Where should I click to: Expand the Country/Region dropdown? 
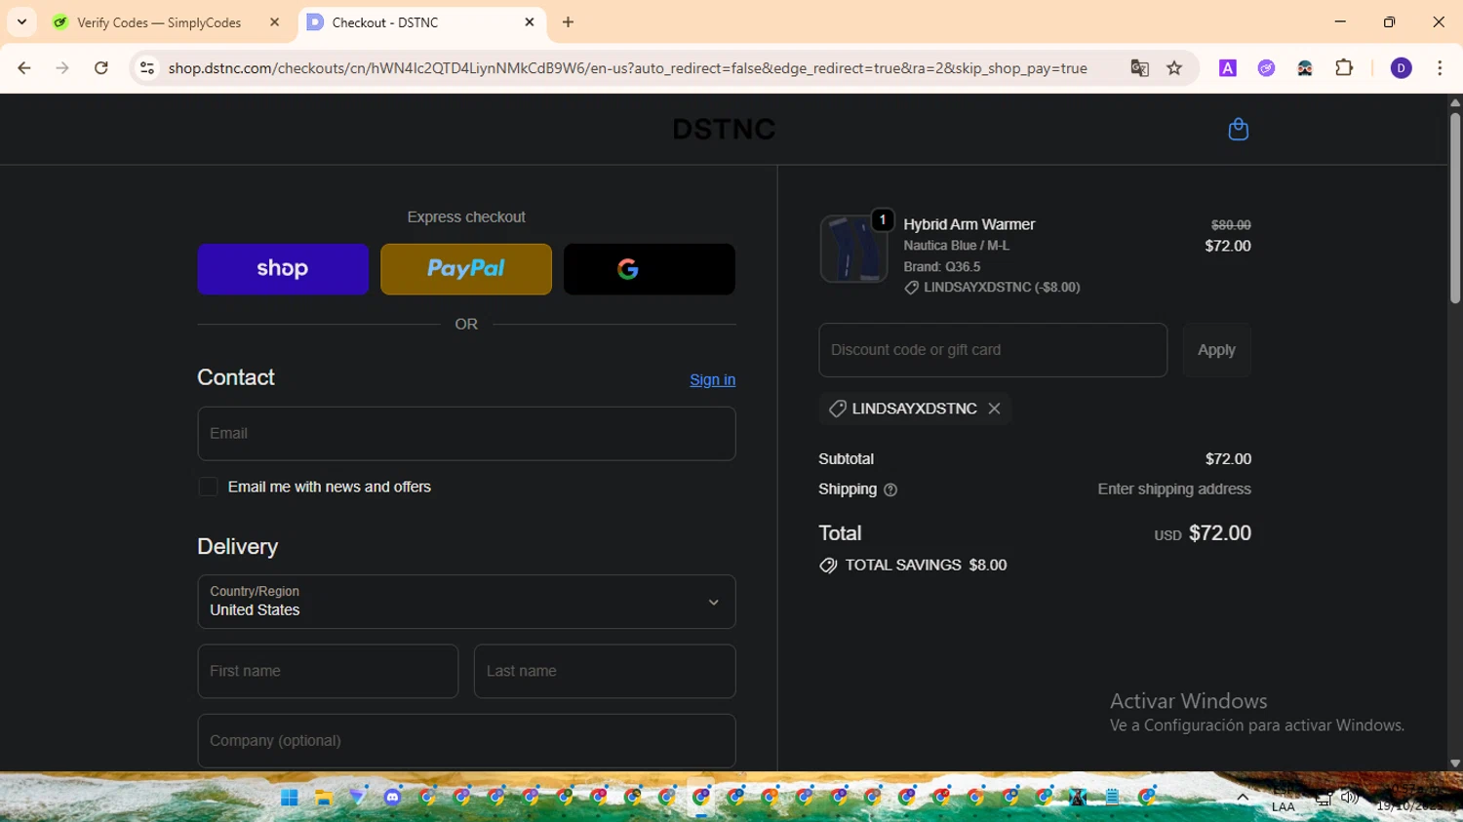point(466,602)
